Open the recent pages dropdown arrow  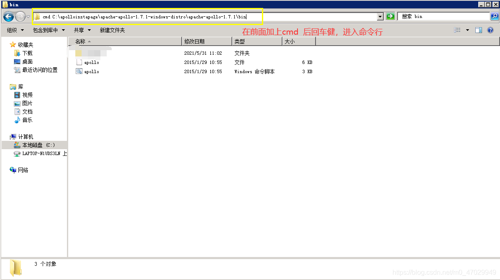(28, 17)
